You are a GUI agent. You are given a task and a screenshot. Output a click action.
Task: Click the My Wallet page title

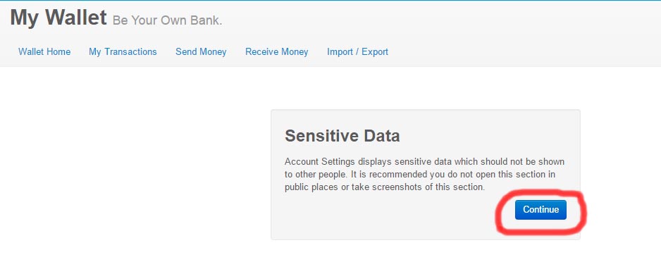(x=58, y=18)
